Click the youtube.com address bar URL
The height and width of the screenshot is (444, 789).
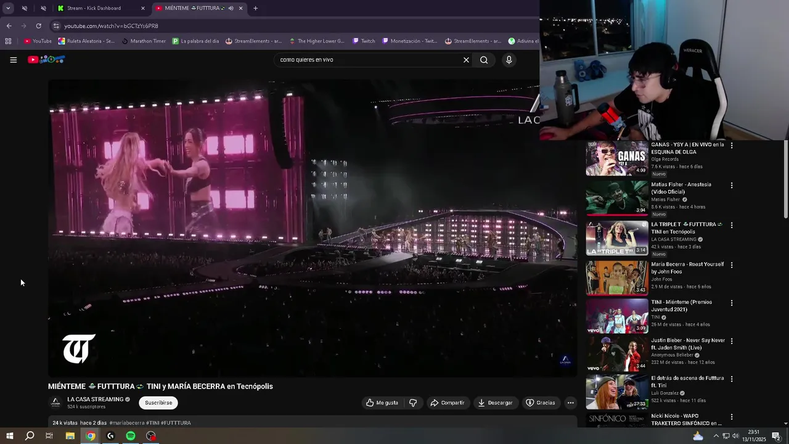tap(111, 26)
